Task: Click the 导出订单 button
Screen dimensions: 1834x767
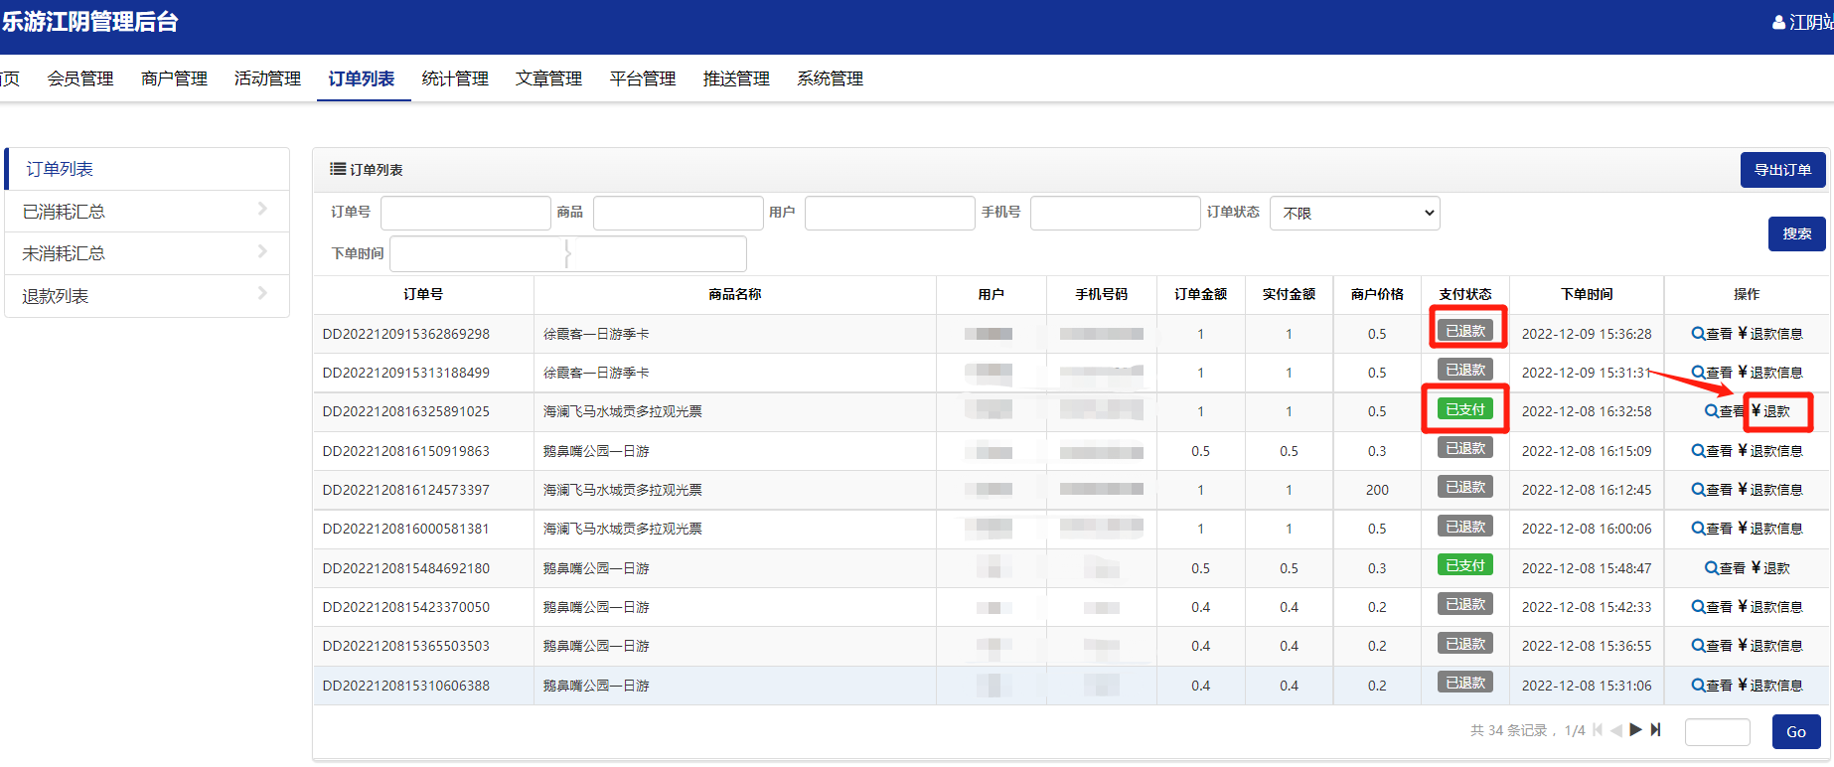Action: (1782, 170)
